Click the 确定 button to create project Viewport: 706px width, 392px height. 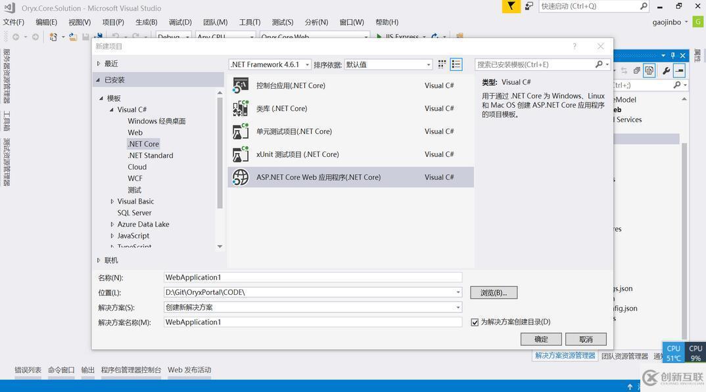(x=540, y=339)
